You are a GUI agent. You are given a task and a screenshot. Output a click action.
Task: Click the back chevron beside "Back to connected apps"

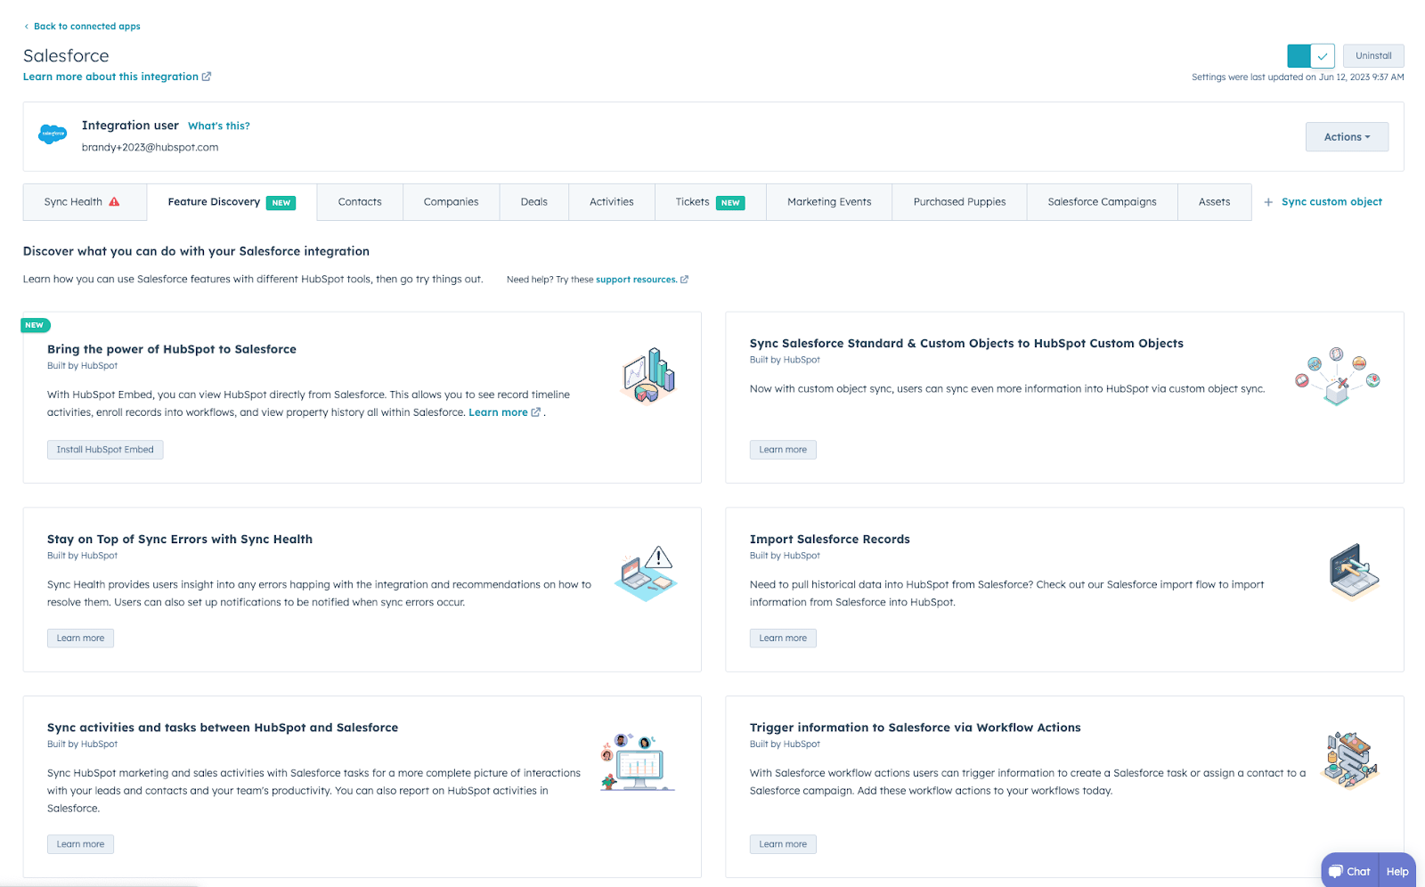(27, 26)
